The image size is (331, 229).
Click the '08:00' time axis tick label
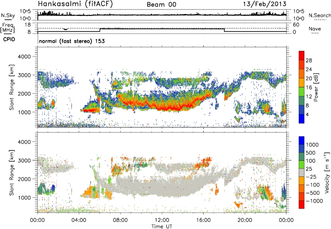pos(120,220)
